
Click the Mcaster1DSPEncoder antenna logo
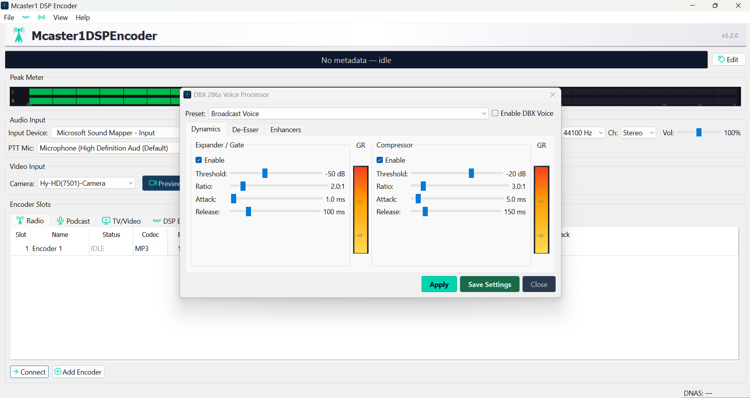[x=18, y=35]
